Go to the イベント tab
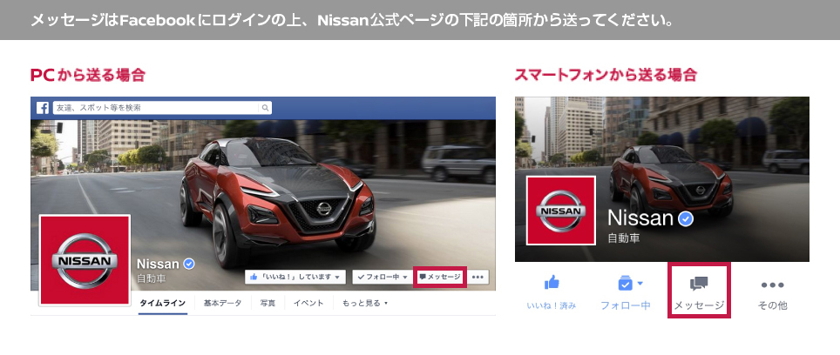Viewport: 840px width, 355px height. pos(308,304)
